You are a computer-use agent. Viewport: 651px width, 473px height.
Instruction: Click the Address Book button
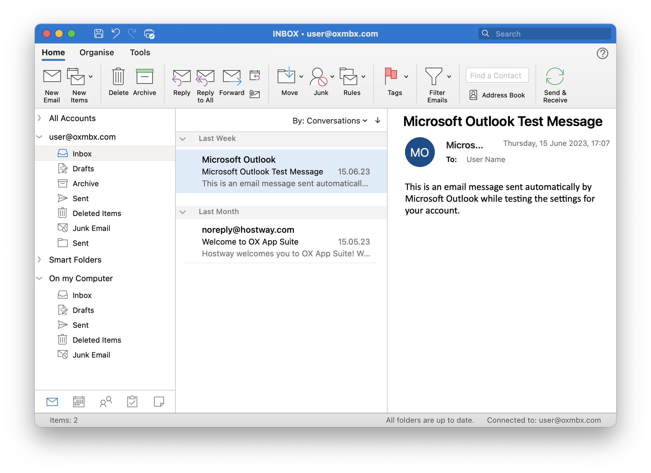497,95
